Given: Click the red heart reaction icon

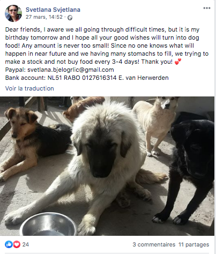Looking at the screenshot, I should [17, 244].
